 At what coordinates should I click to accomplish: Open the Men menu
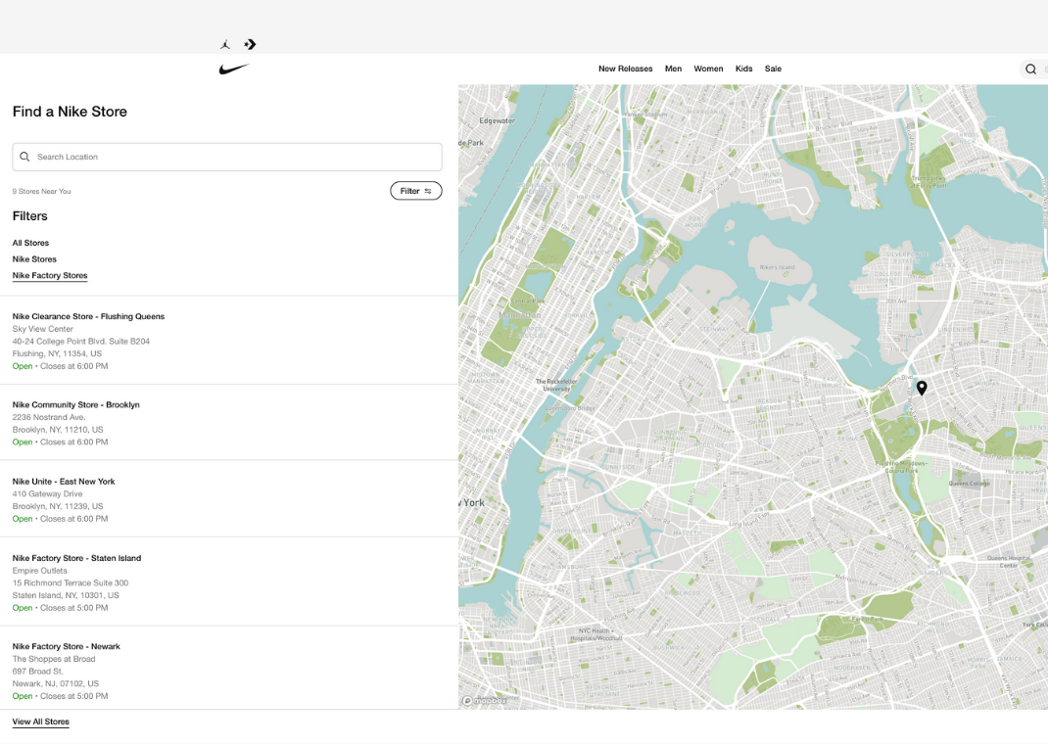[x=673, y=69]
